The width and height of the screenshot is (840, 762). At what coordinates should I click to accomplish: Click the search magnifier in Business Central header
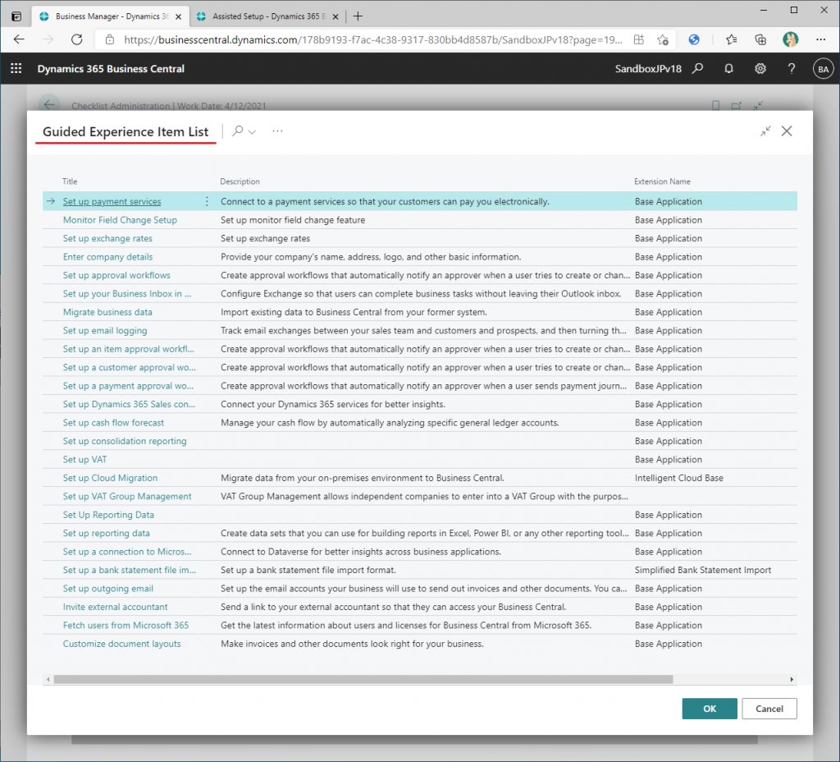click(x=697, y=70)
